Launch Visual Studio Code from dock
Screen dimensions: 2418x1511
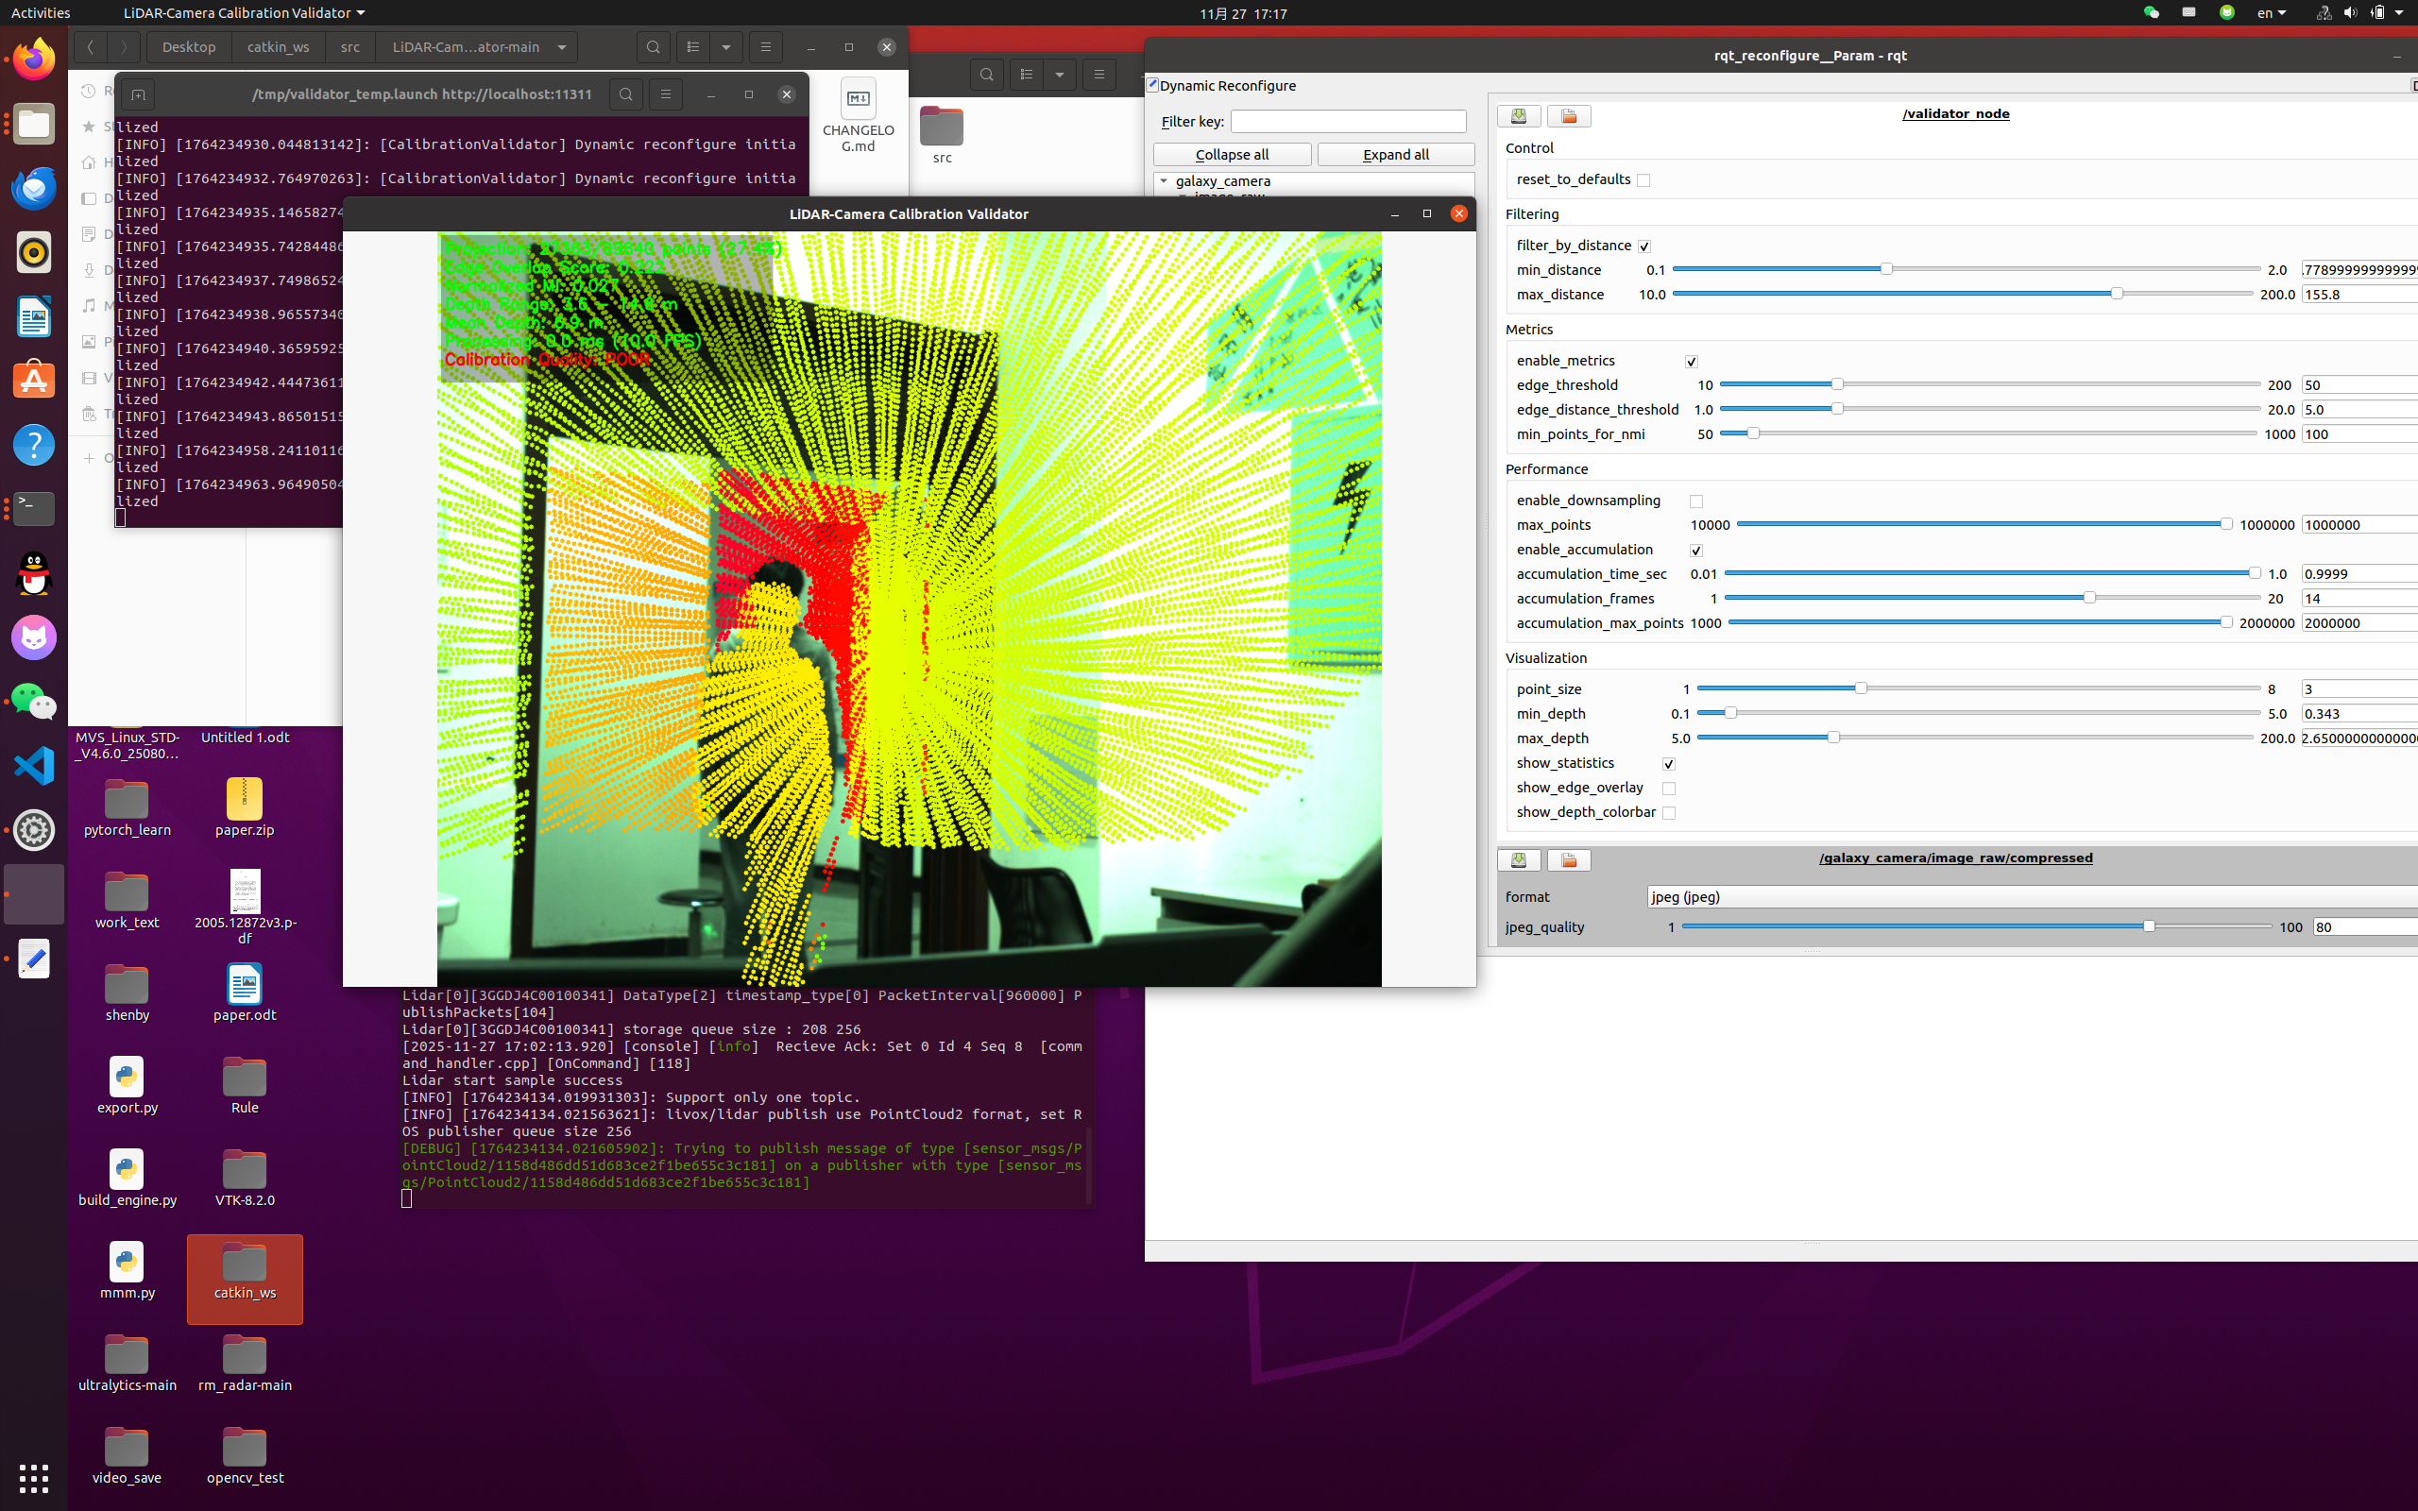[34, 766]
